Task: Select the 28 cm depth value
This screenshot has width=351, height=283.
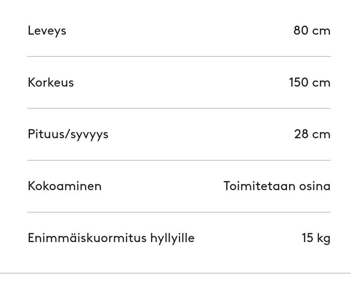Action: [312, 134]
